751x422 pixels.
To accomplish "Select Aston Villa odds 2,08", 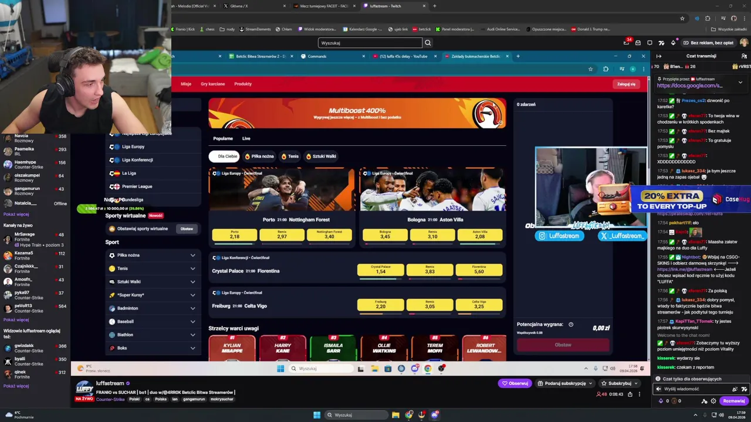I will [x=479, y=235].
